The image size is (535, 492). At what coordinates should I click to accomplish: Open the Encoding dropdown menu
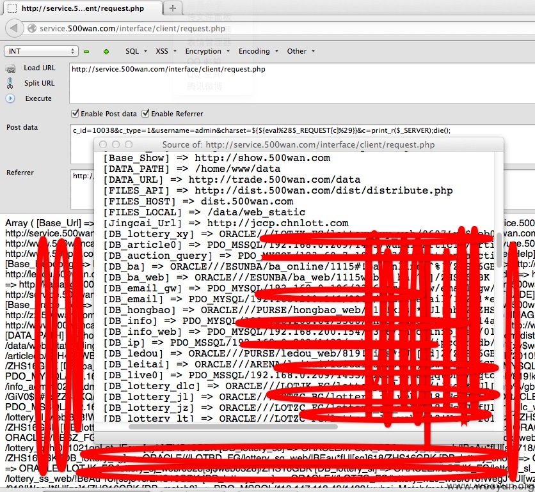coord(259,51)
